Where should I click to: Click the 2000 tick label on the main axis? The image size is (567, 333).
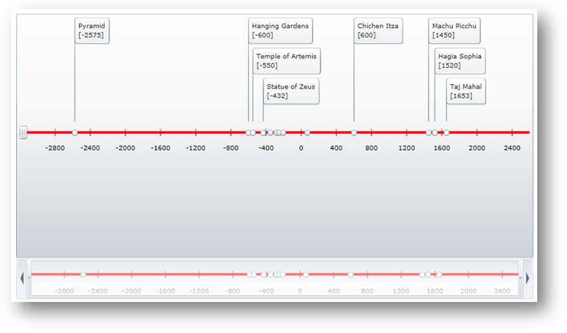[477, 148]
